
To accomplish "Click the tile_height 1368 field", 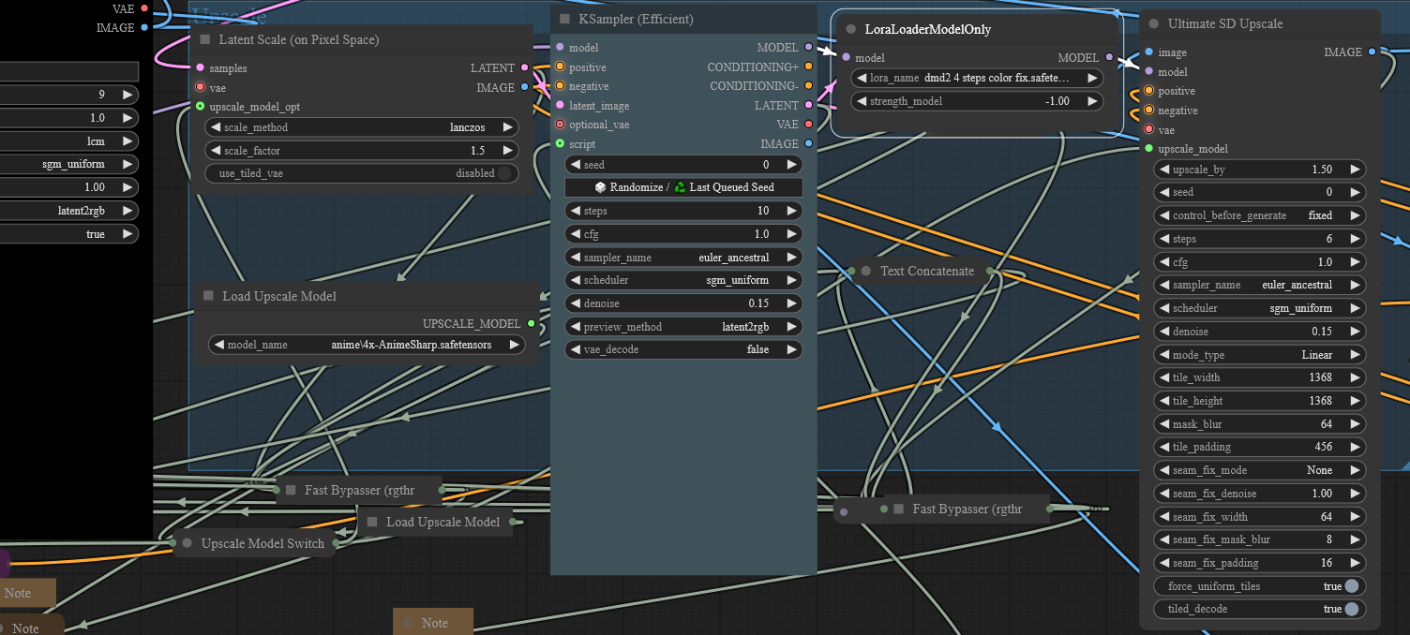I will click(x=1259, y=401).
